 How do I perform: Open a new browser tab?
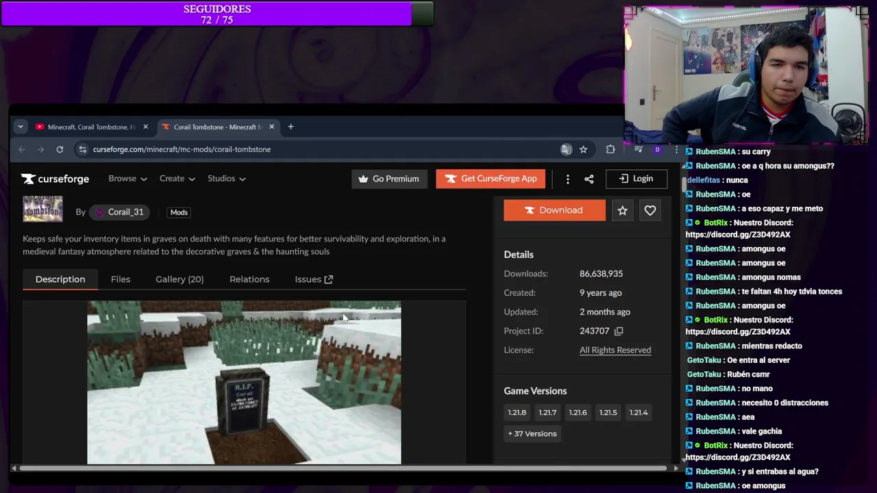click(291, 127)
